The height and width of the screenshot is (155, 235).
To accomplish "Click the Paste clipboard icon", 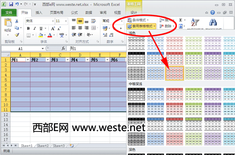I will point(8,23).
